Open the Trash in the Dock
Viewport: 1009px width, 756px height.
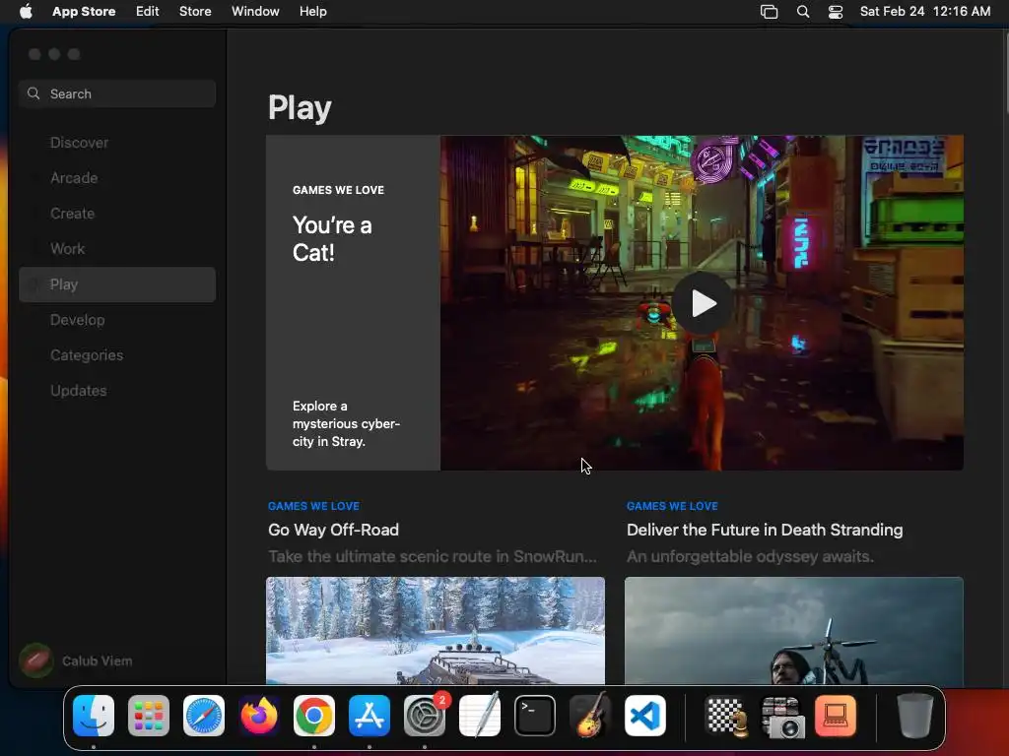pyautogui.click(x=914, y=716)
